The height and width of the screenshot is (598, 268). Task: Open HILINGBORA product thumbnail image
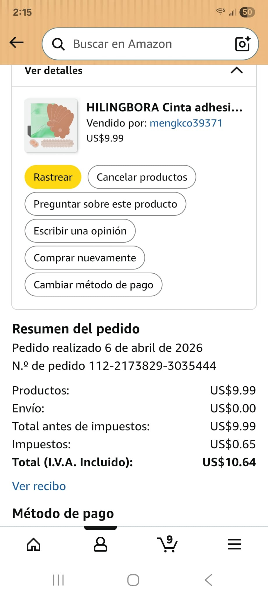pyautogui.click(x=51, y=126)
